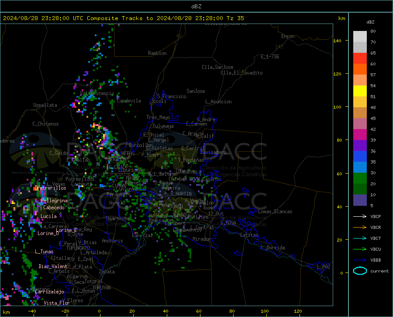Click the Ramblon label near top

point(157,53)
